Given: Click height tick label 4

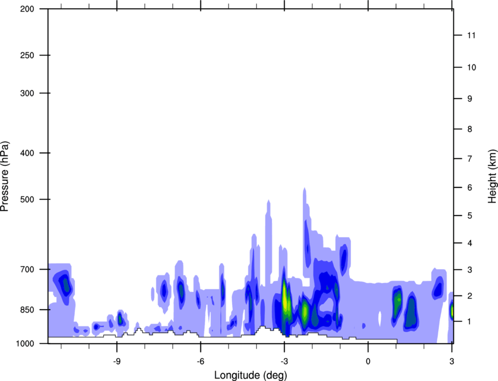Looking at the screenshot, I should point(470,243).
